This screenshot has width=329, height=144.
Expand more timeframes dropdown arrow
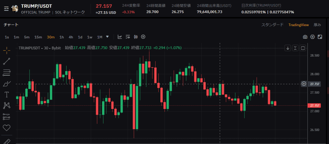click(x=107, y=37)
